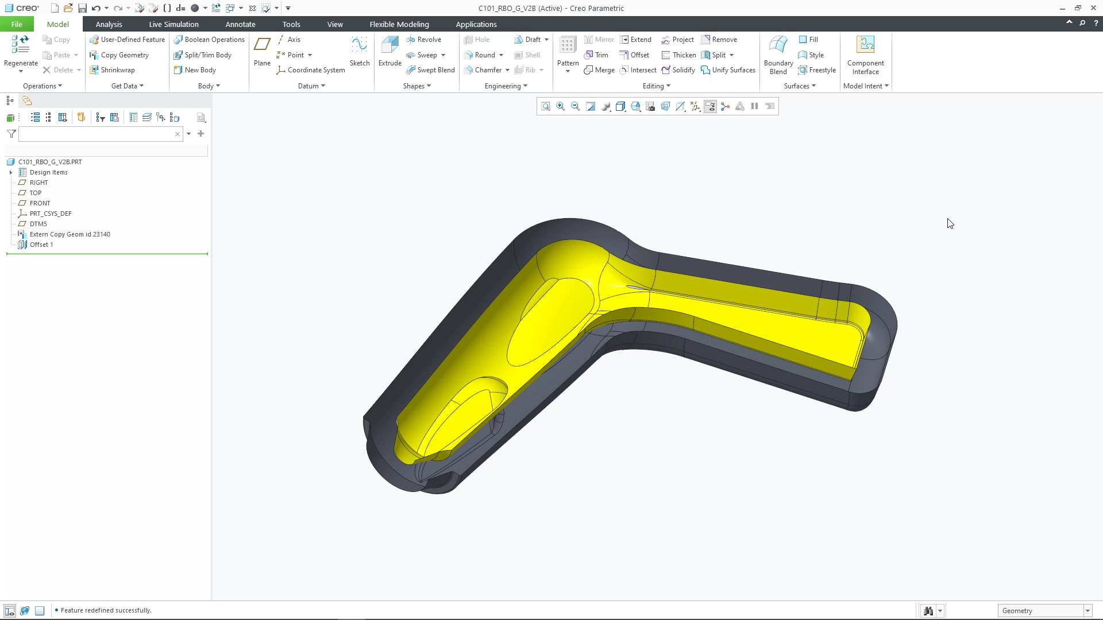Screen dimensions: 1103x620
Task: Open the File menu
Action: pyautogui.click(x=17, y=24)
